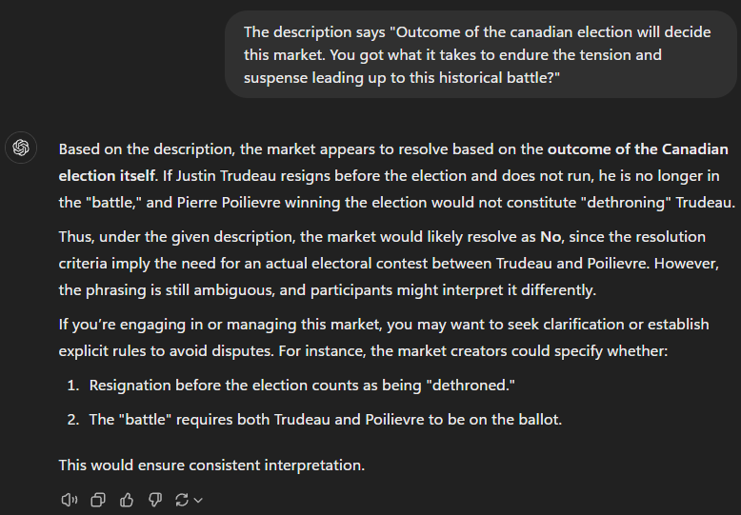Expand the chevron next to regenerate icon
This screenshot has width=741, height=515.
[198, 500]
